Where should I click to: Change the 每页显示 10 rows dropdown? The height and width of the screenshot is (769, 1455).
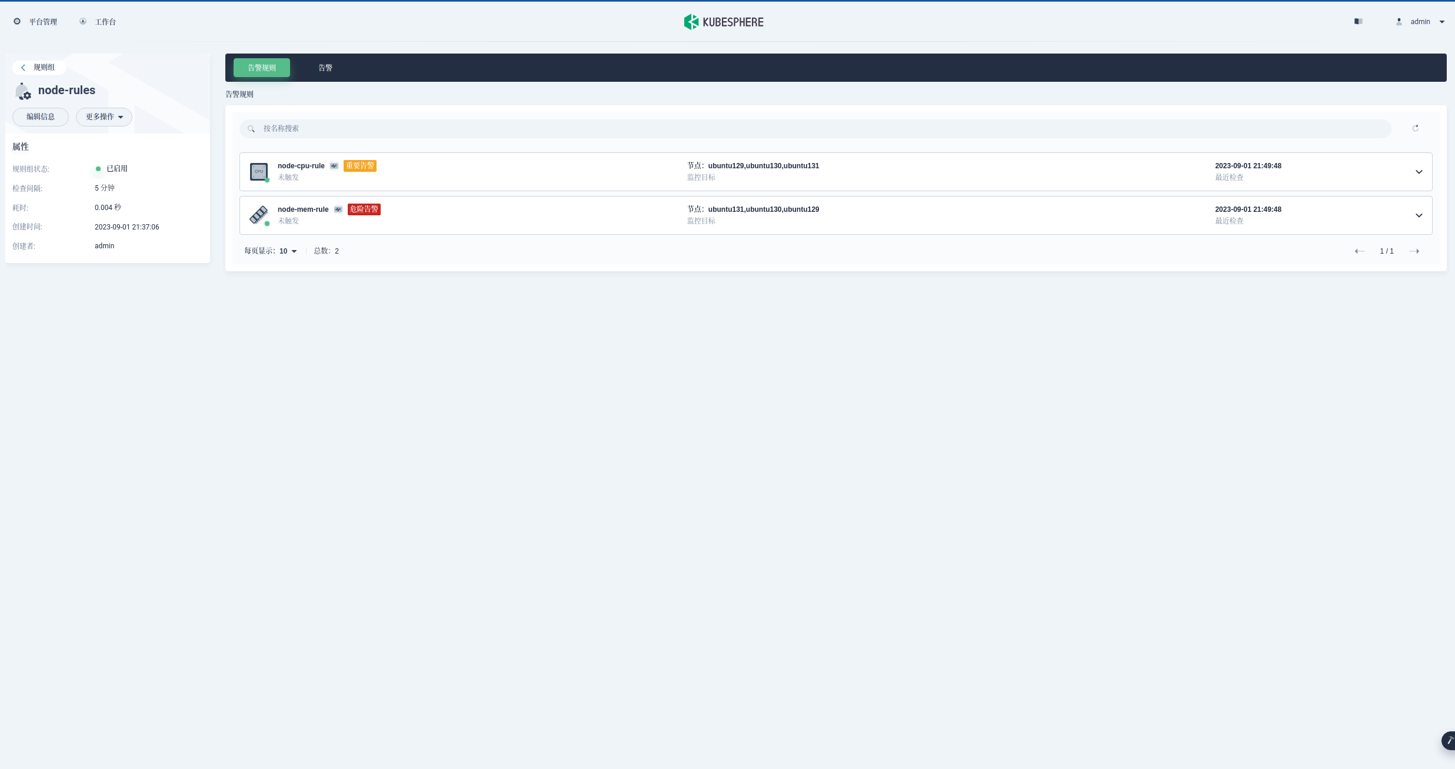[288, 251]
